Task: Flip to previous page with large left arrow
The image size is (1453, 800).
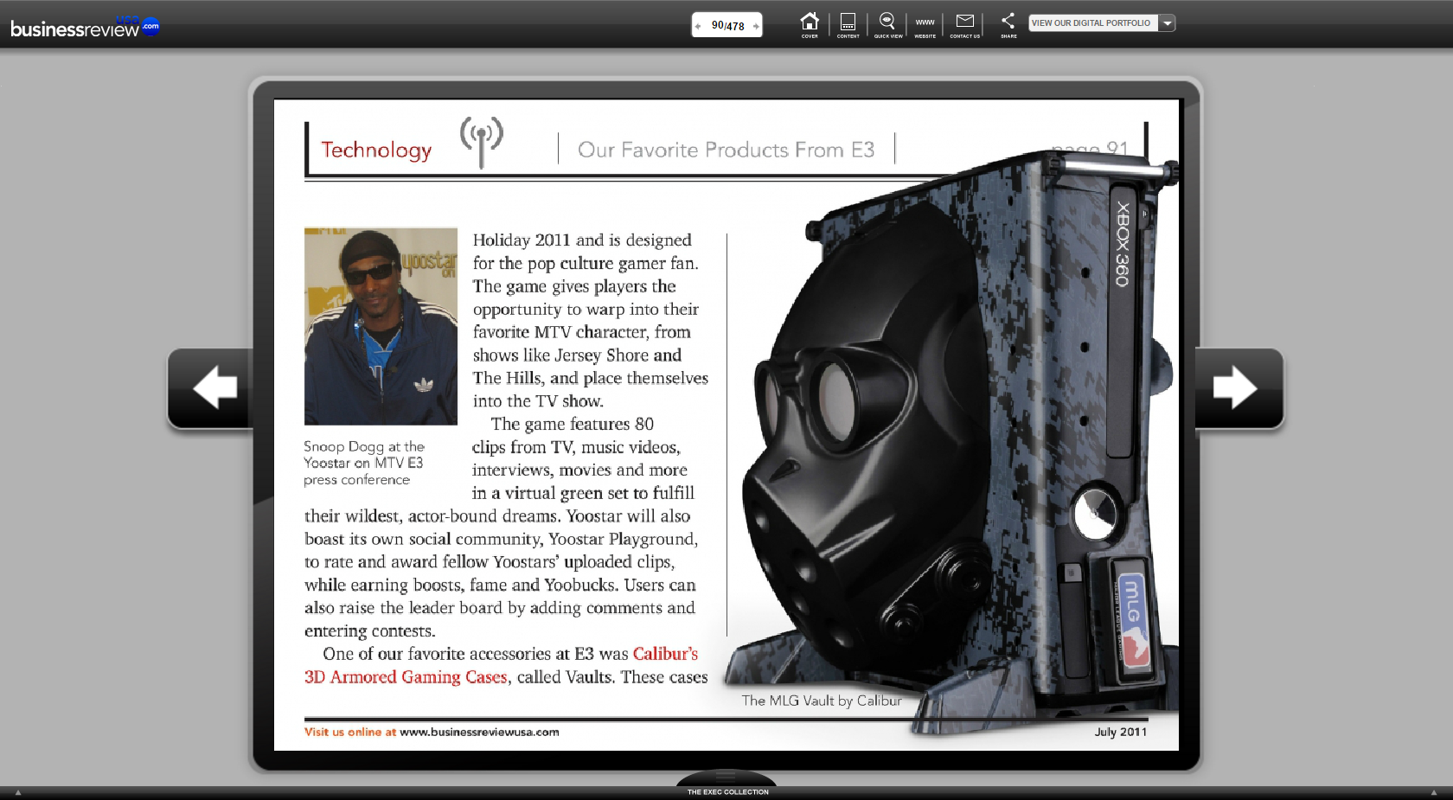Action: tap(213, 387)
